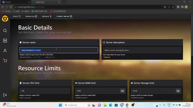Click the Server RAM limit label
Image resolution: width=193 pixels, height=108 pixels.
[87, 83]
